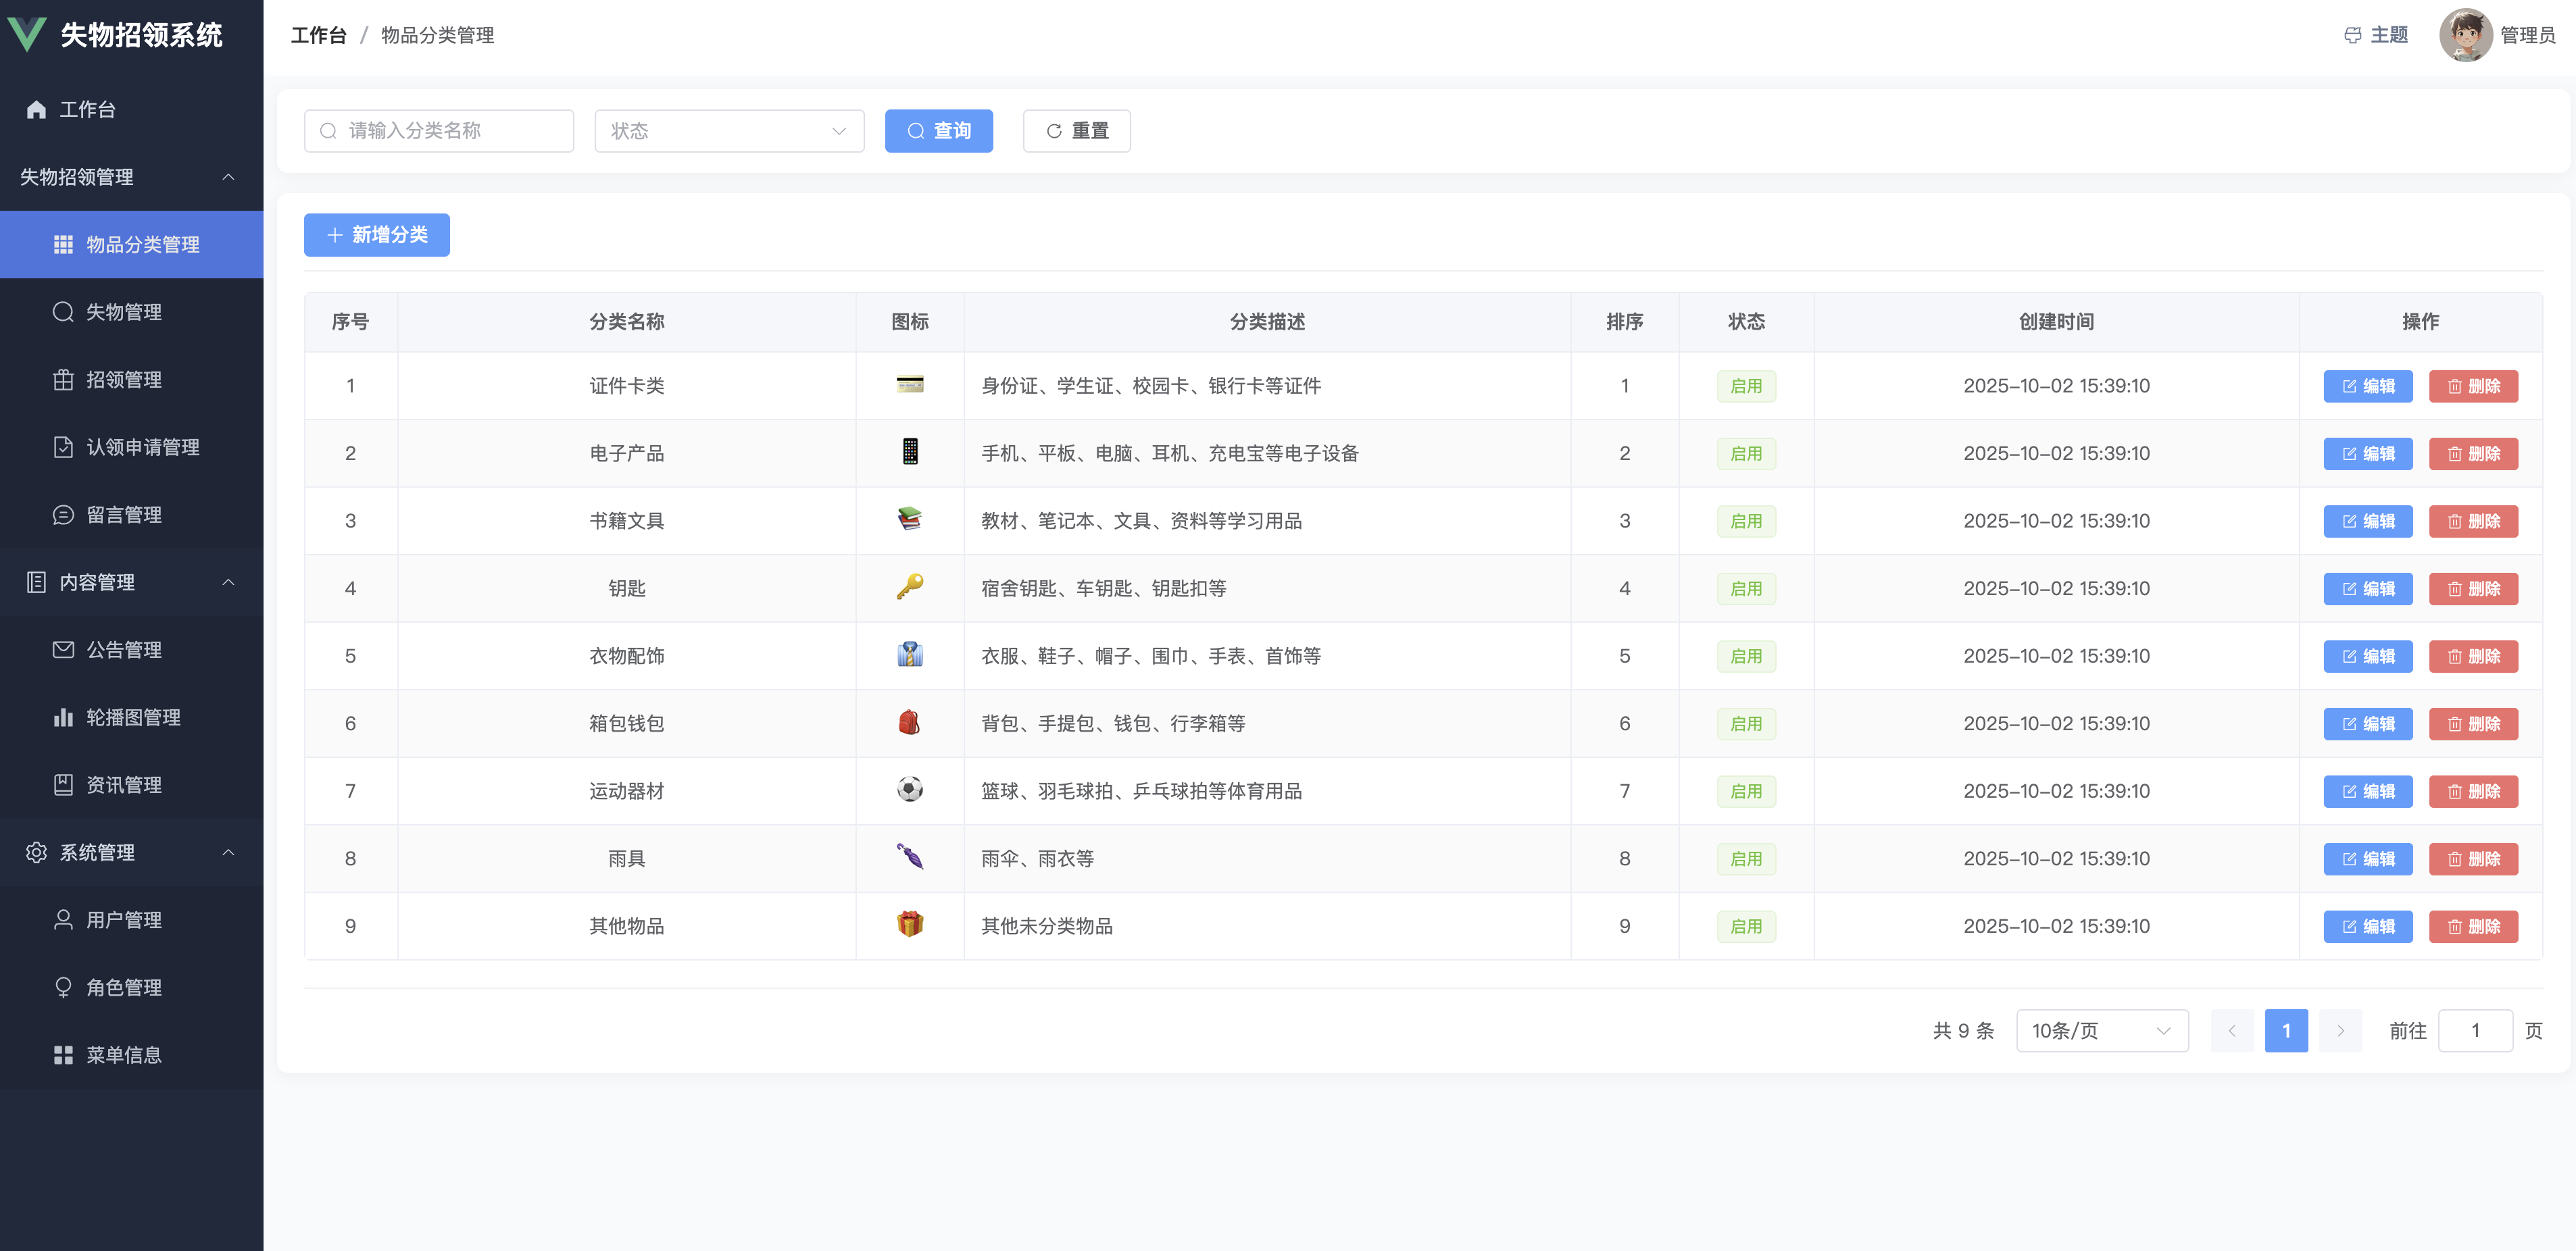Open 轮播图管理 in the sidebar
The width and height of the screenshot is (2576, 1251).
coord(132,717)
